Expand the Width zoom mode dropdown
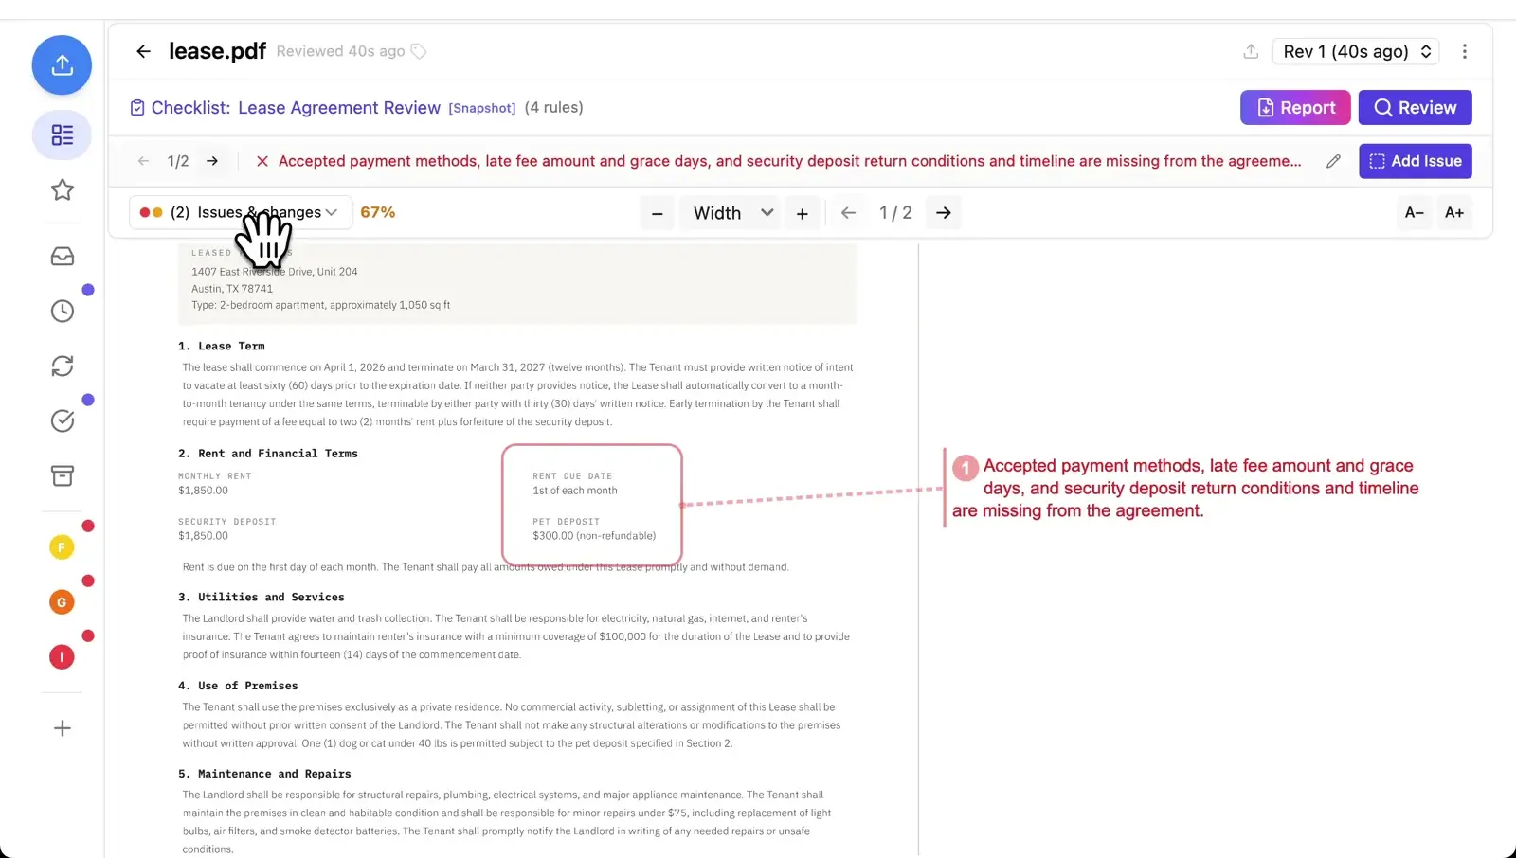 729,212
